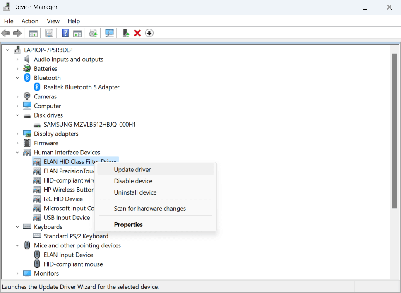The width and height of the screenshot is (401, 293).
Task: Collapse the Keyboards category
Action: pos(17,227)
